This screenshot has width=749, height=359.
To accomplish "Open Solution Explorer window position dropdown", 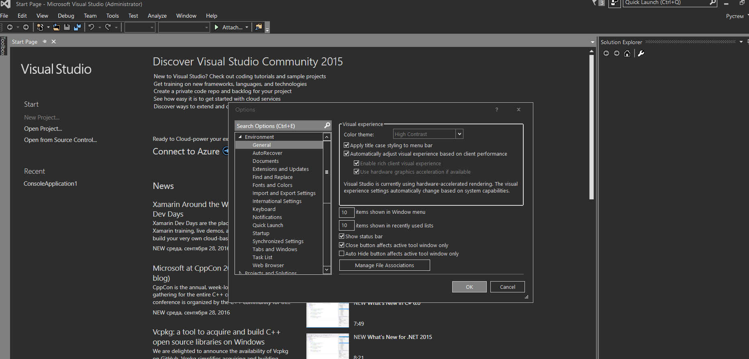I will tap(741, 42).
